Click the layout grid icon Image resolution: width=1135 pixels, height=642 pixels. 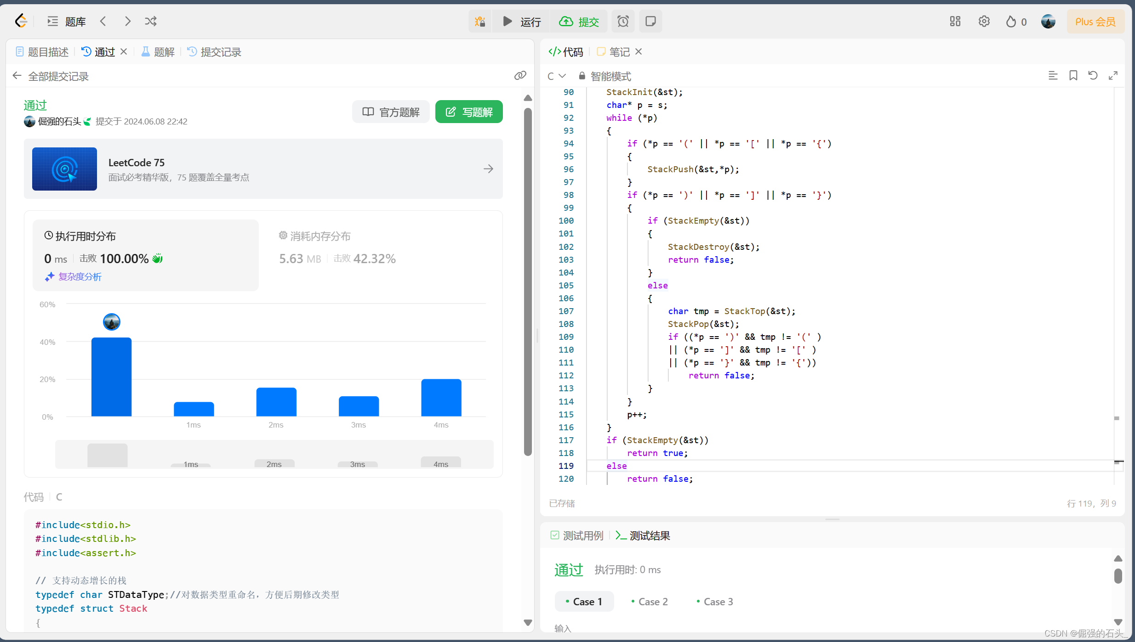point(955,21)
